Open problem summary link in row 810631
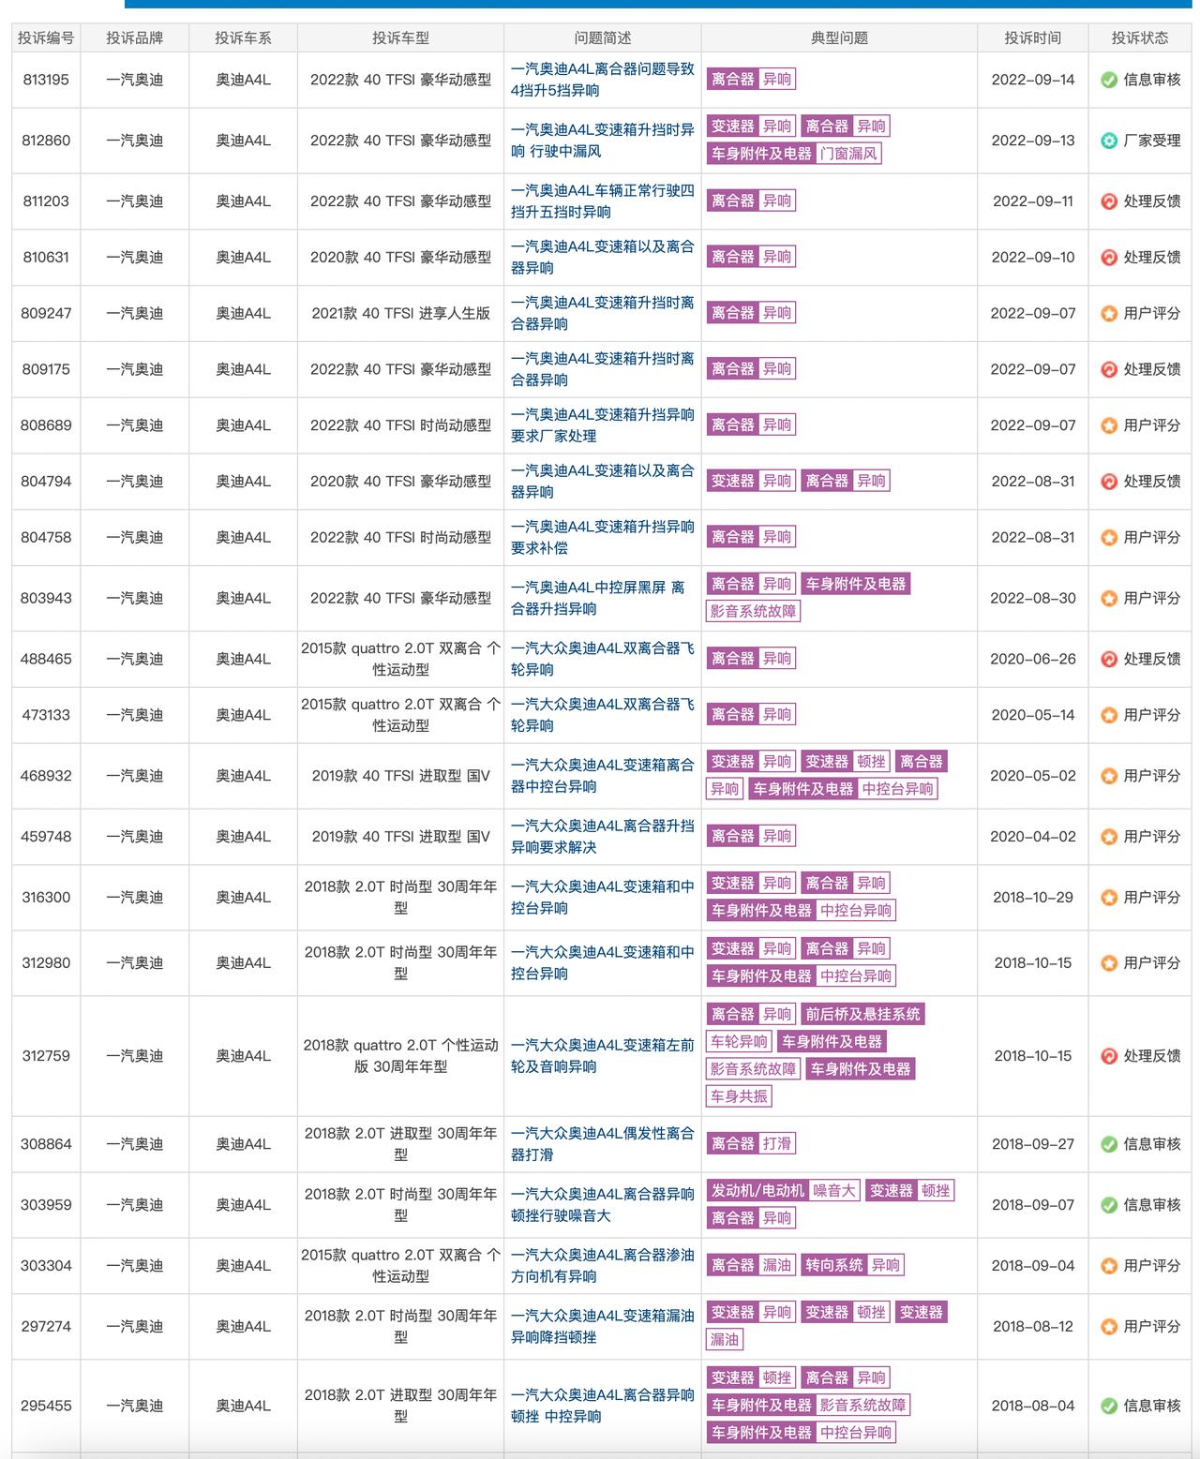This screenshot has height=1459, width=1200. (x=603, y=258)
